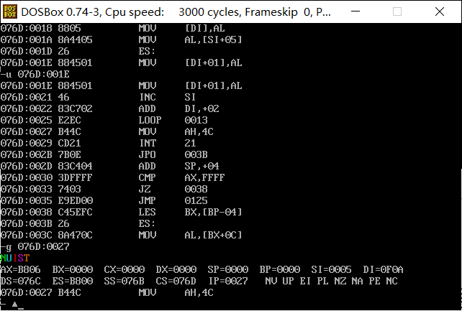Viewport: 462px width, 311px height.
Task: Click the 'MOV [DI],AL' instruction
Action: (182, 28)
